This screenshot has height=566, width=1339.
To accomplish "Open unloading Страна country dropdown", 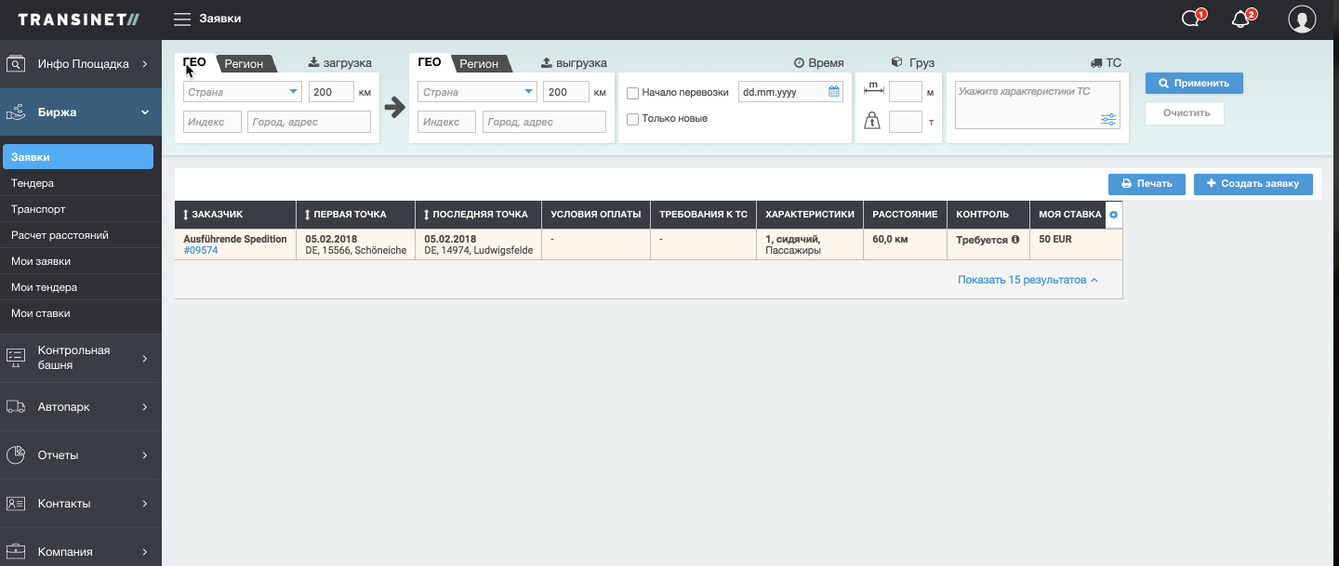I will pyautogui.click(x=478, y=92).
